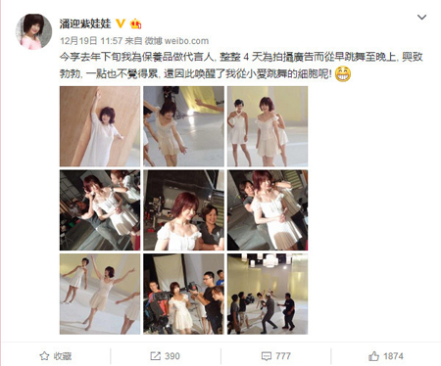441x366 pixels.
Task: Open center photo with smiling woman in black
Action: click(183, 210)
